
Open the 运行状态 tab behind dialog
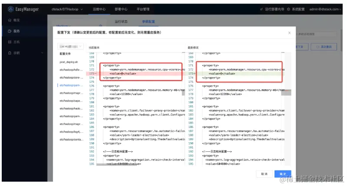[x=121, y=22]
